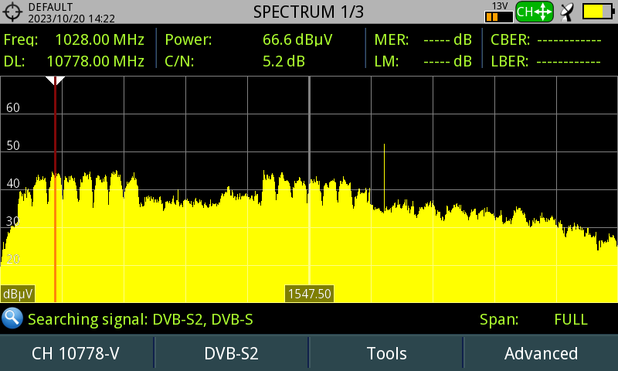Tap the narrow yellow spike in the spectrum
The image size is (618, 371).
pos(384,178)
